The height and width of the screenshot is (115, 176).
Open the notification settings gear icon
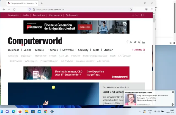pos(173,105)
